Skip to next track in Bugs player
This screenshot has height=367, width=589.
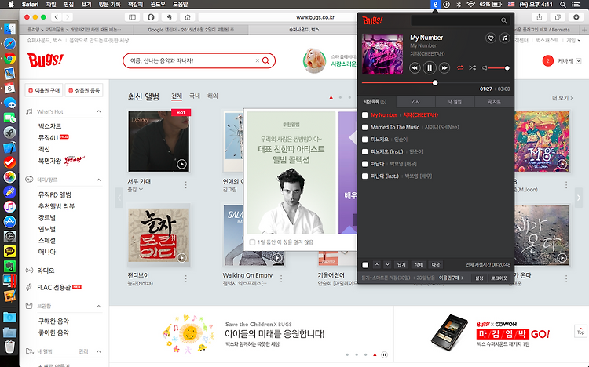pyautogui.click(x=444, y=68)
